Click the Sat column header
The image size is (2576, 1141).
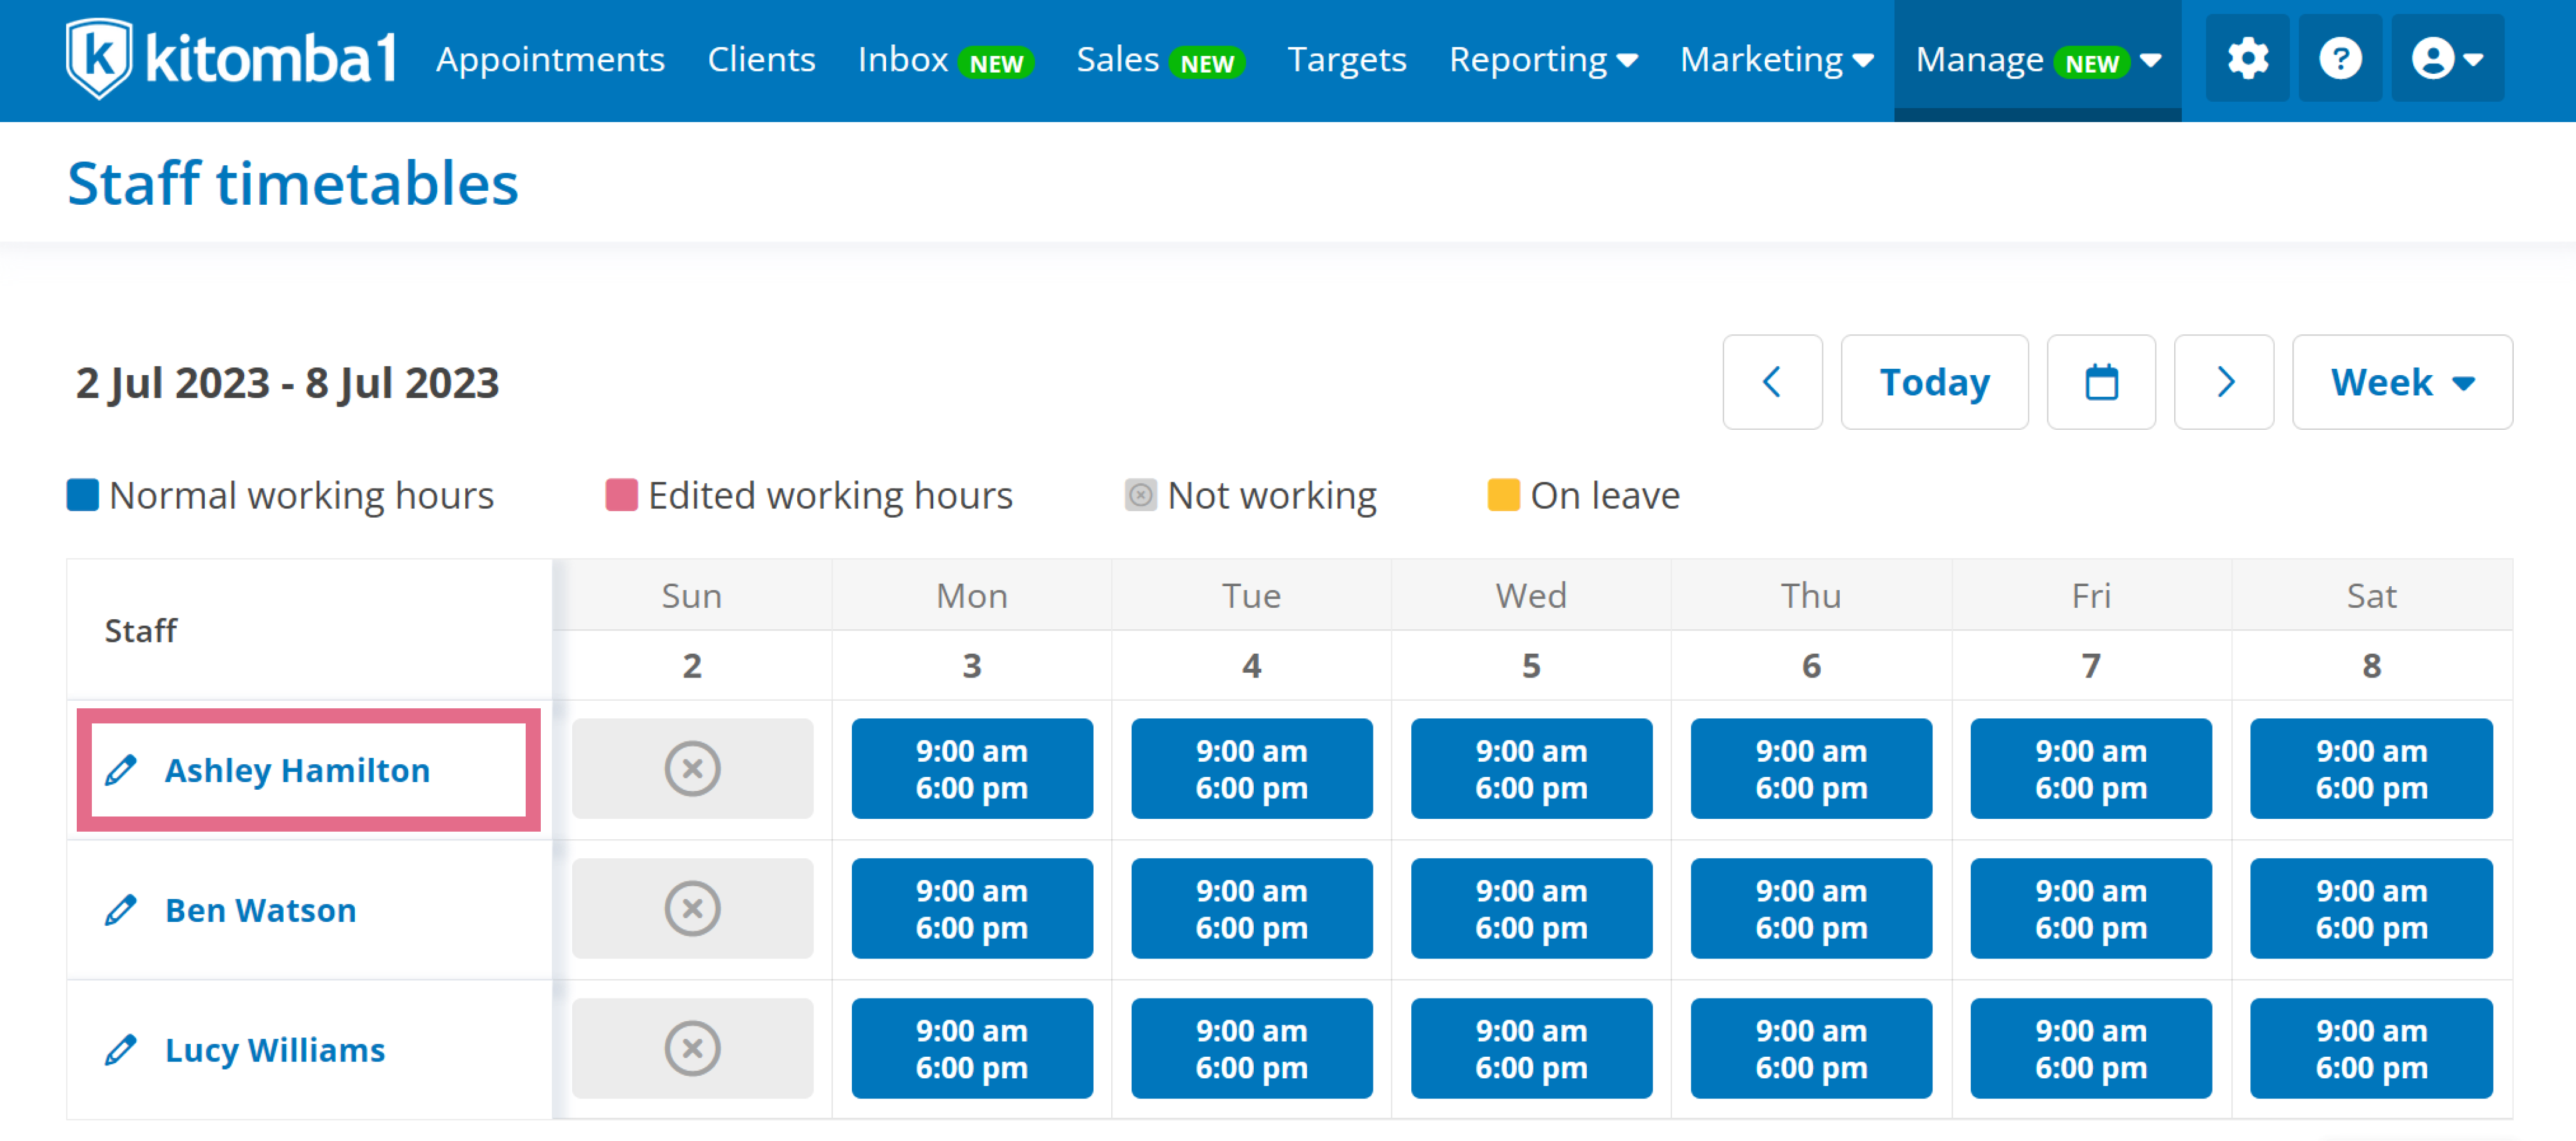pyautogui.click(x=2371, y=596)
